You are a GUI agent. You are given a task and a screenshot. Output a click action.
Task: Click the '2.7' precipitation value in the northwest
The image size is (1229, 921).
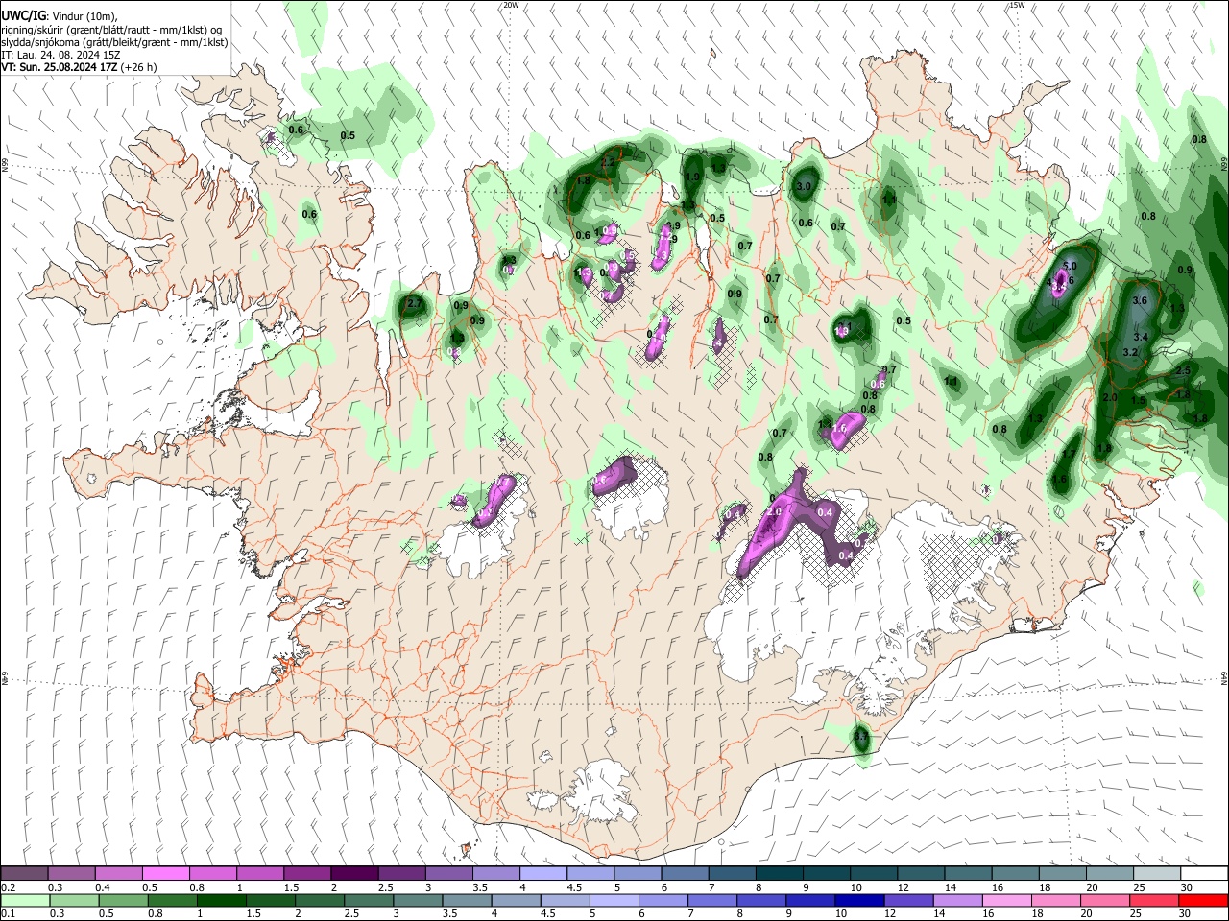pyautogui.click(x=415, y=303)
